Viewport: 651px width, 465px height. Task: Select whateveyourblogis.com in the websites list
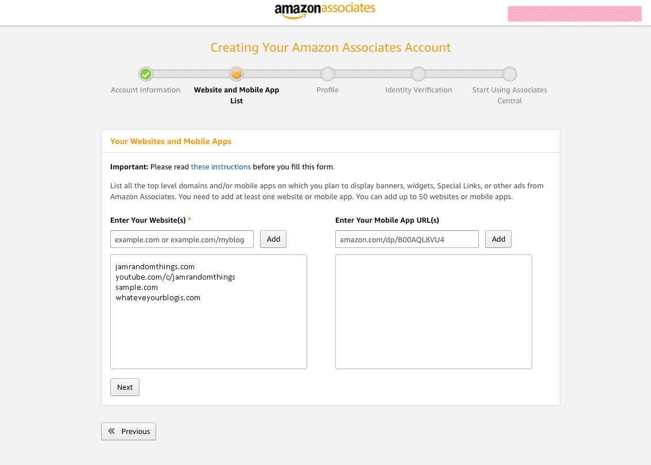(x=158, y=297)
